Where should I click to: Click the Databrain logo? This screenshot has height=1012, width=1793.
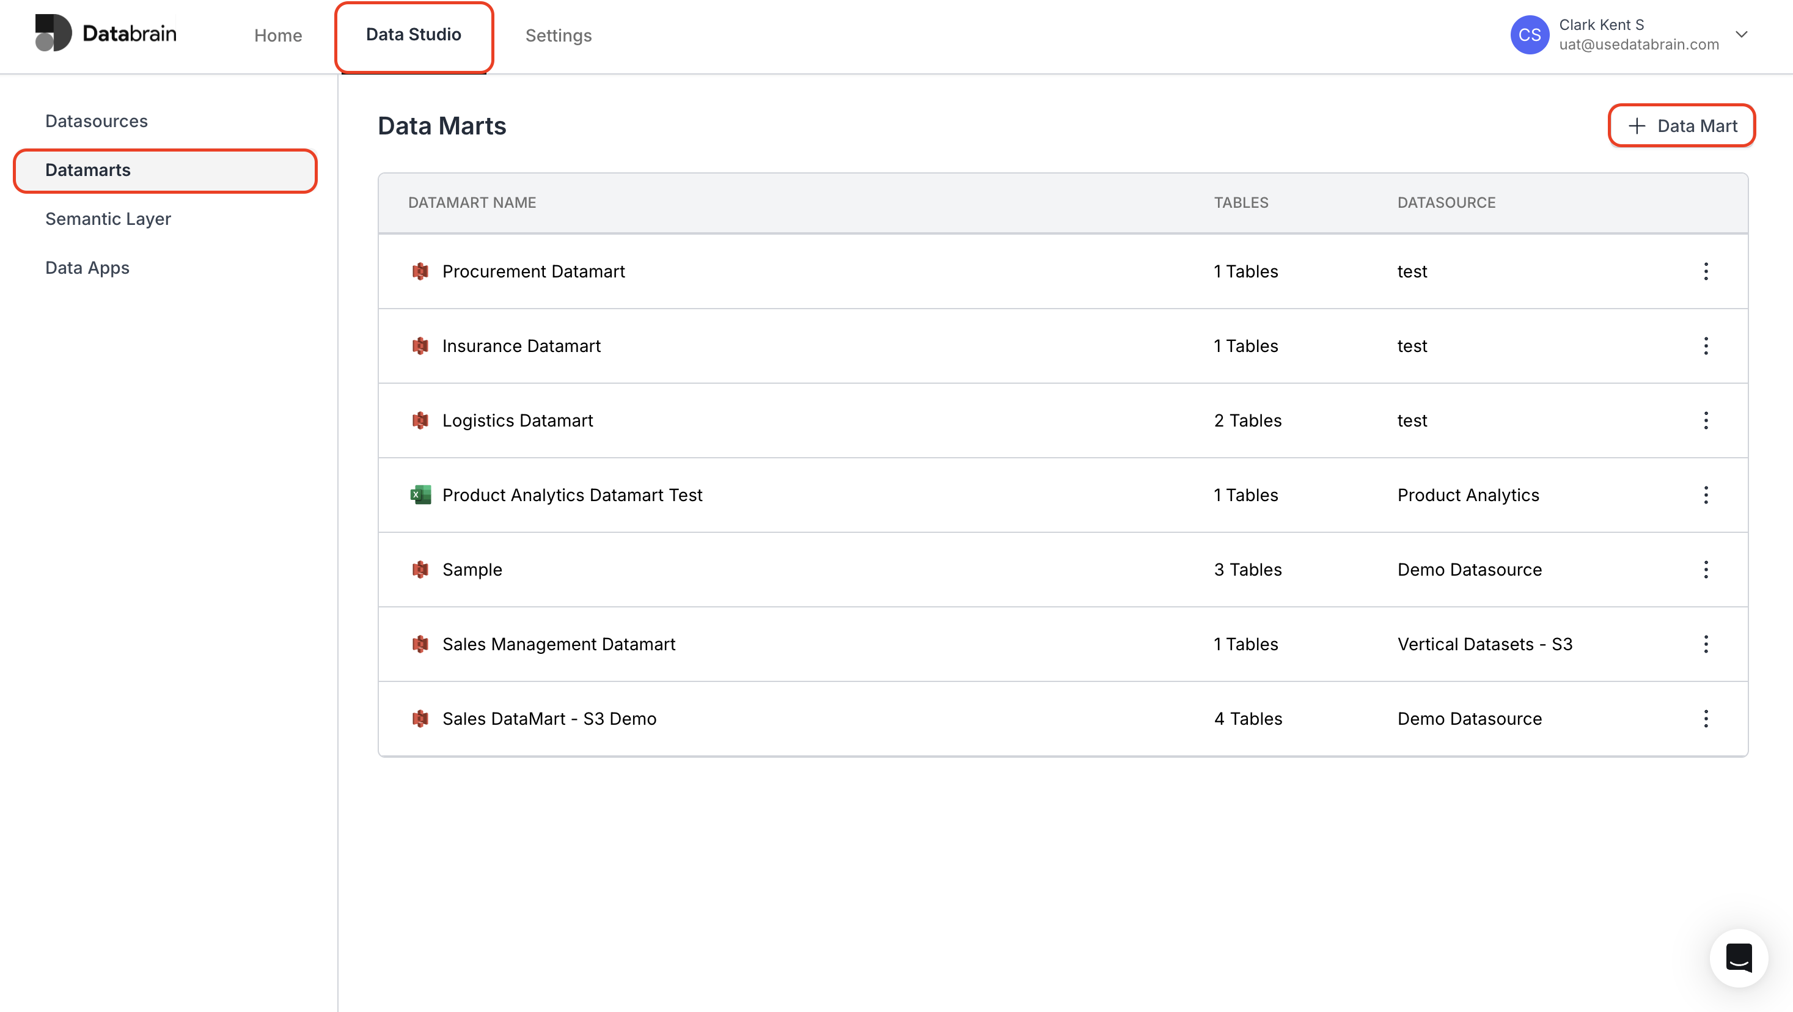(106, 34)
